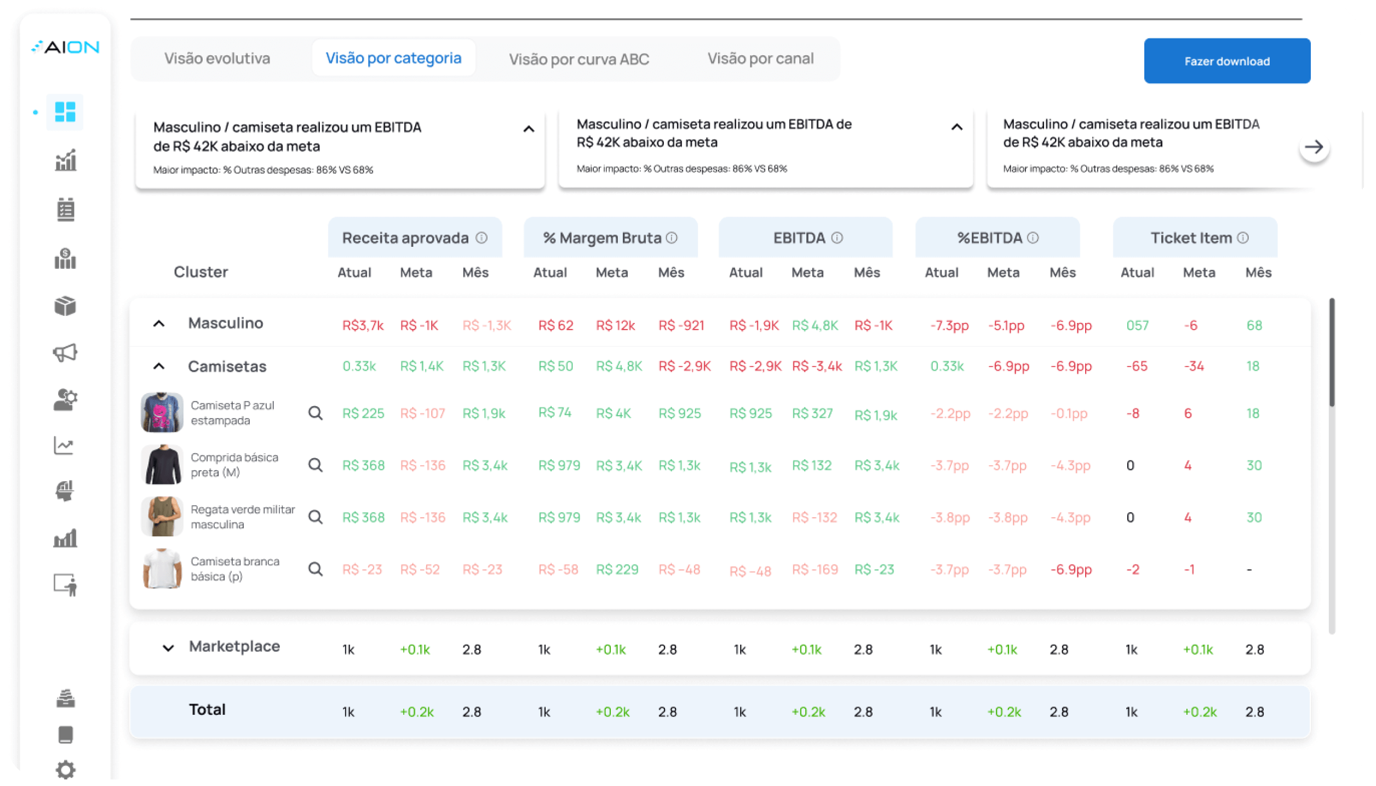Switch to Visão por curva ABC tab
Image resolution: width=1376 pixels, height=786 pixels.
579,59
